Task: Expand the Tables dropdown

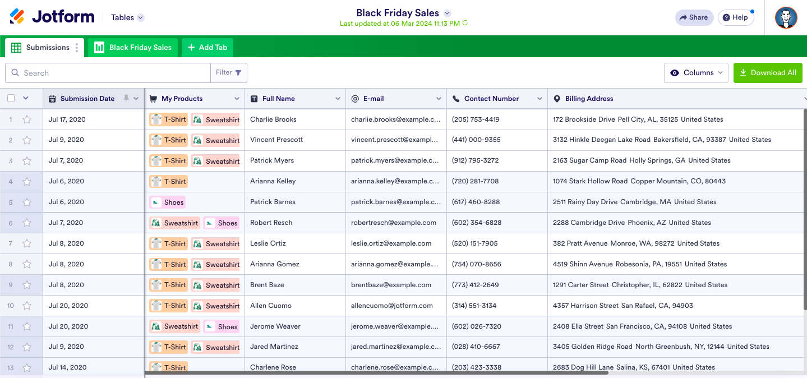Action: tap(141, 17)
